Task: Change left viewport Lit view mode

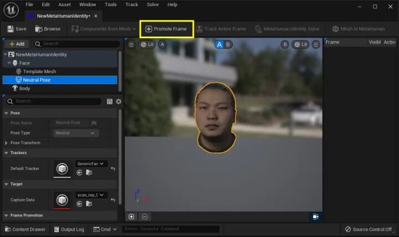Action: 147,44
